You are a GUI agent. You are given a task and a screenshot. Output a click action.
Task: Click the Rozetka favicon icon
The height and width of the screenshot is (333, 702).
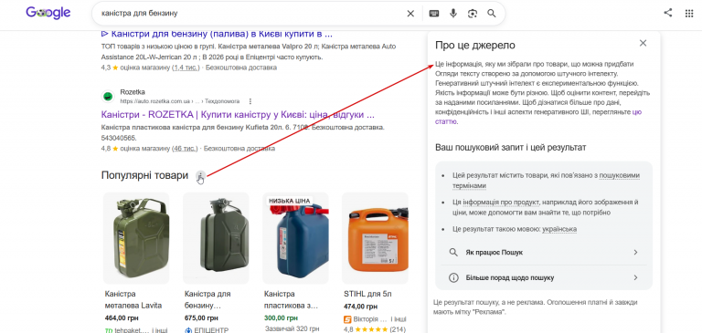tap(108, 97)
